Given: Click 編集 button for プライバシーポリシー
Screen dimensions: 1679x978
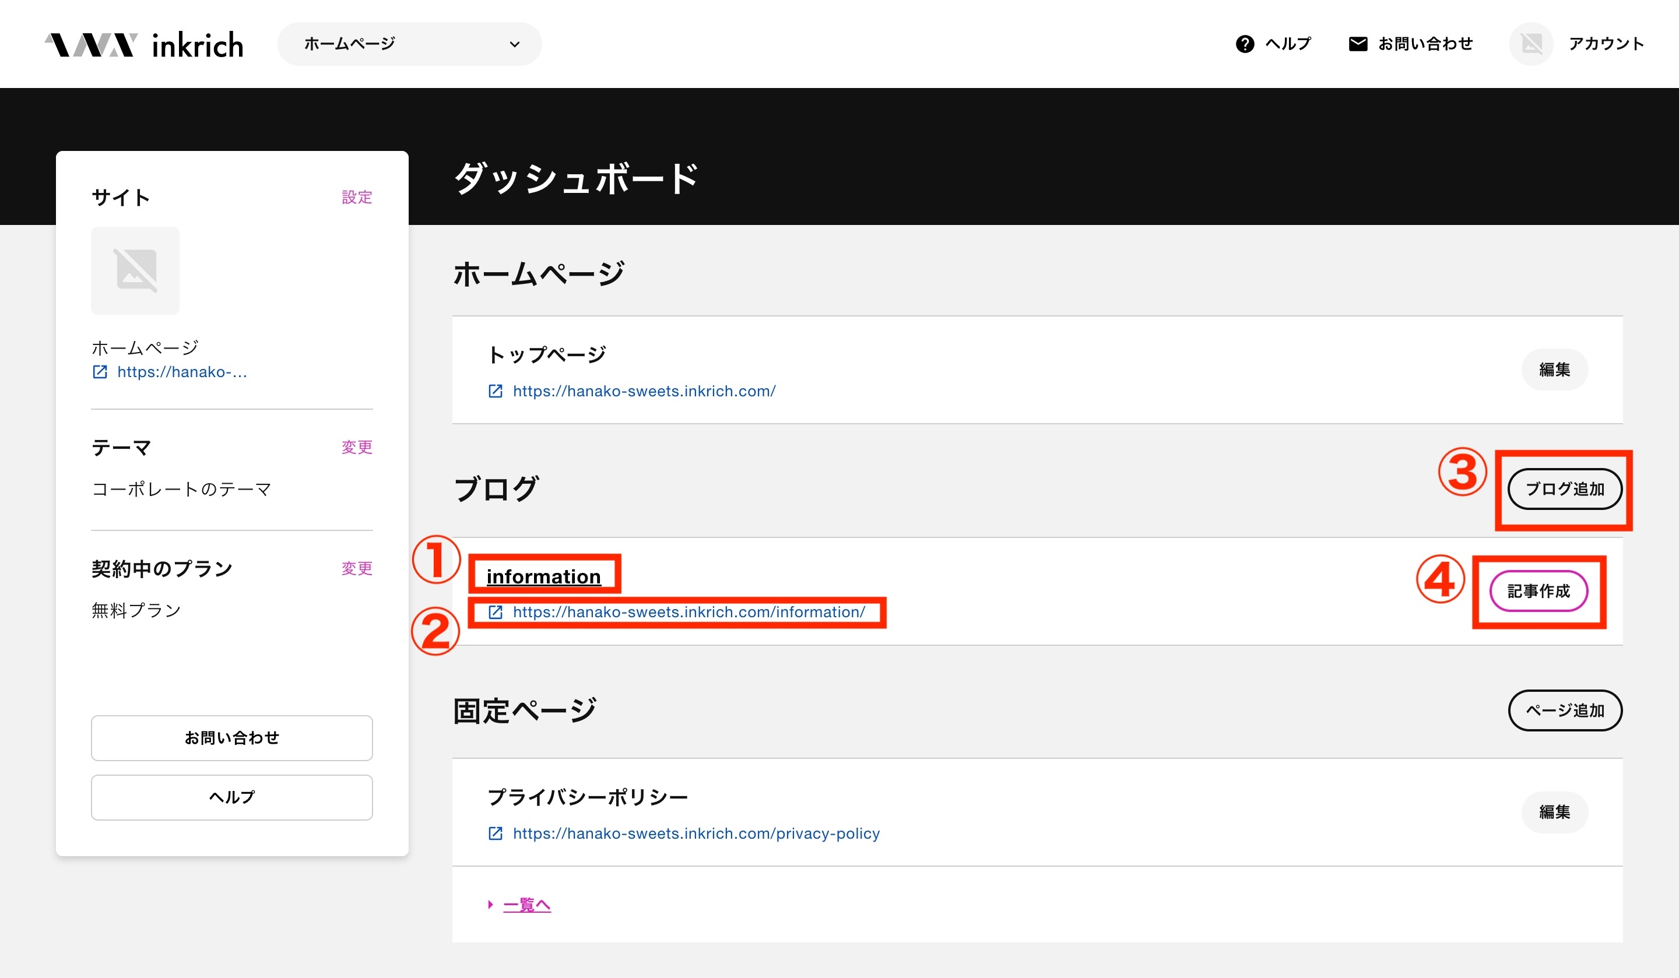Looking at the screenshot, I should (1554, 812).
